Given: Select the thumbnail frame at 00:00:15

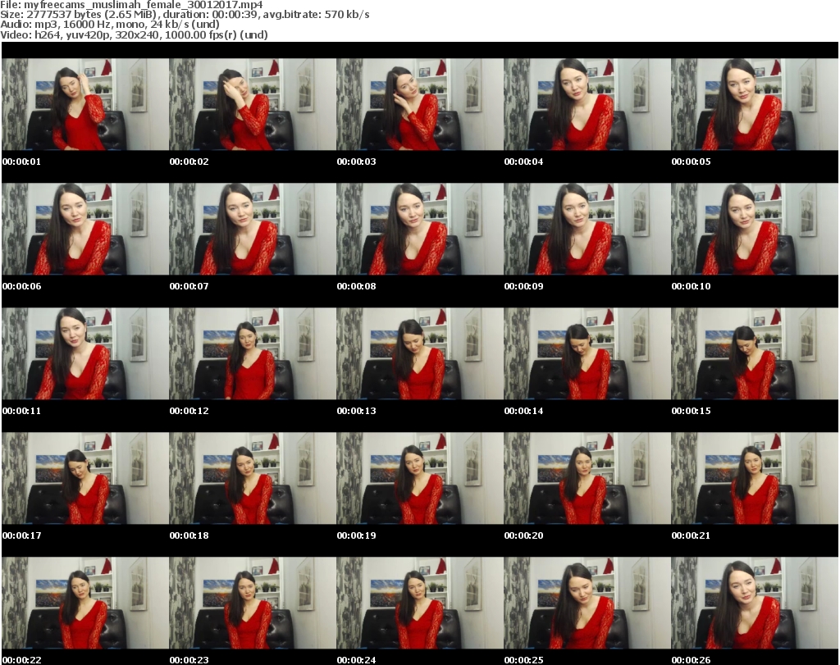Looking at the screenshot, I should click(755, 353).
